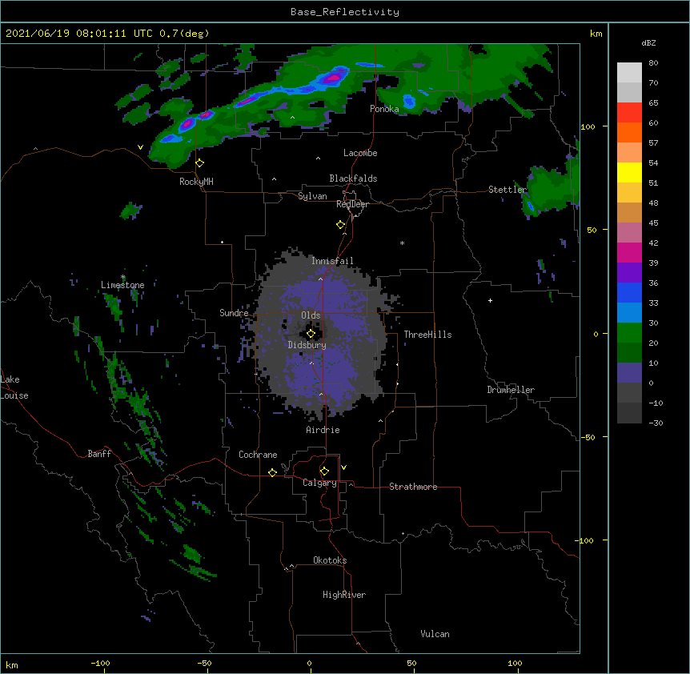Click the Lacombe city label
Viewport: 690px width, 674px height.
(360, 153)
